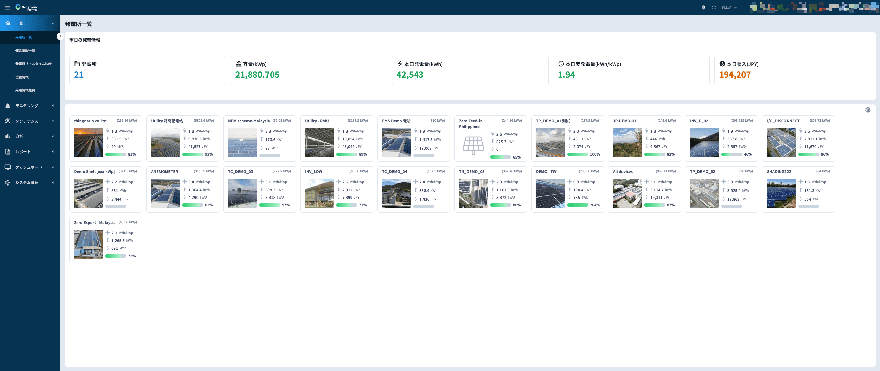Open 位置情報 in sidebar
The image size is (880, 371).
tap(22, 77)
